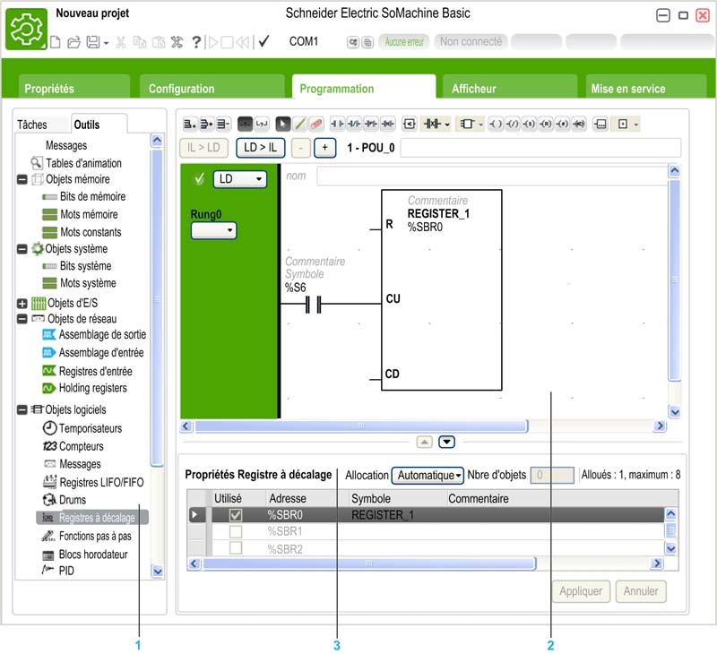Open the LD language dropdown
The image size is (717, 654).
(x=239, y=179)
